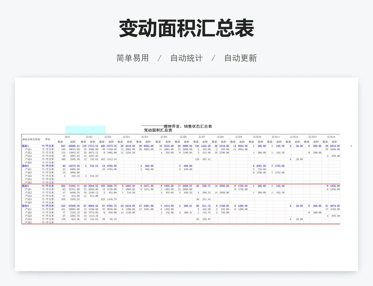Click the 公司12 column header
Viewport: 373px width, 286px height.
click(294, 137)
